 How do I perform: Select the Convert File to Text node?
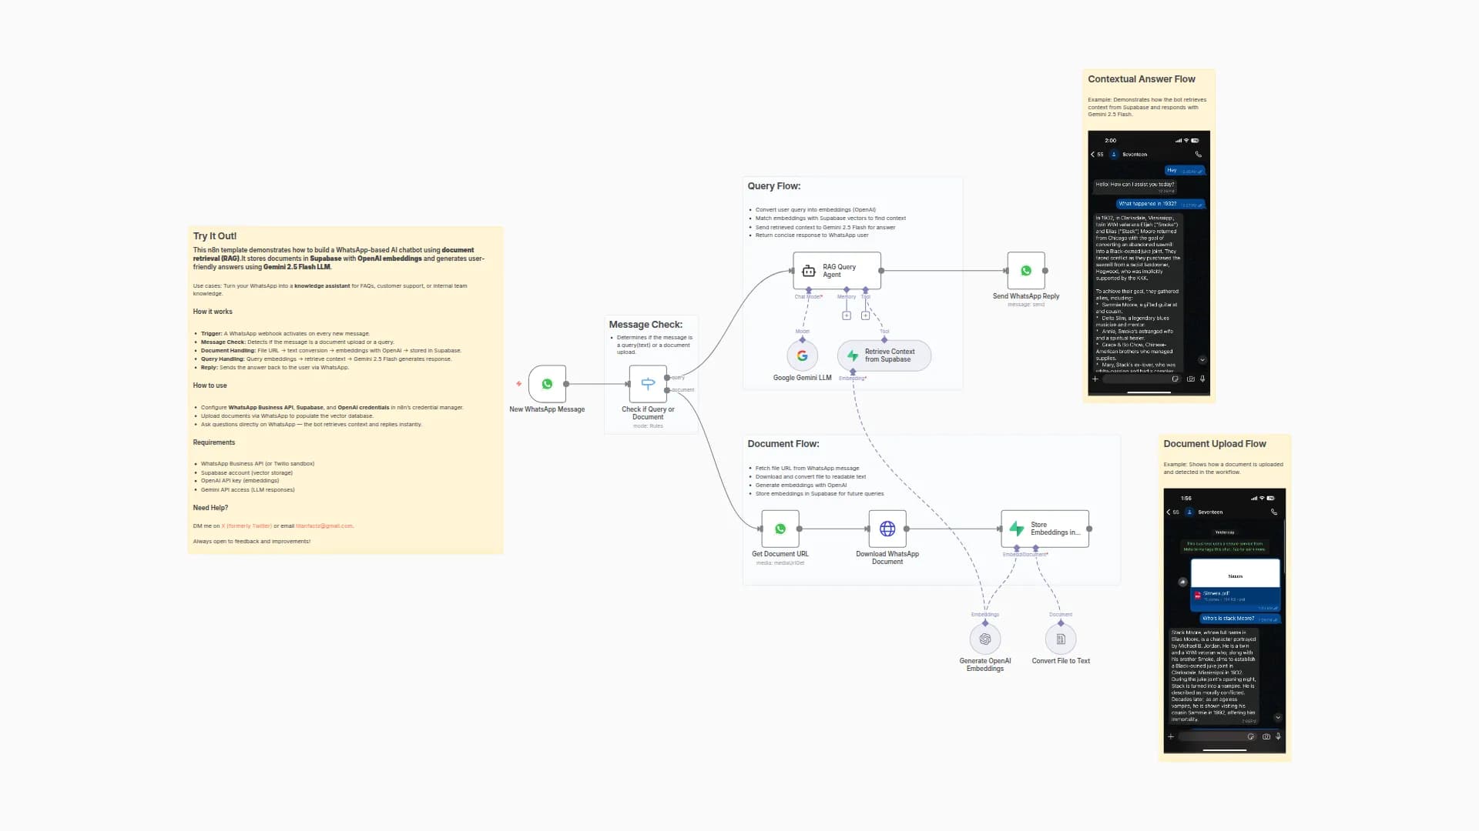point(1060,638)
